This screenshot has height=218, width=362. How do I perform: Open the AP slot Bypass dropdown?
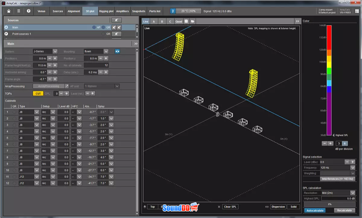click(x=117, y=86)
